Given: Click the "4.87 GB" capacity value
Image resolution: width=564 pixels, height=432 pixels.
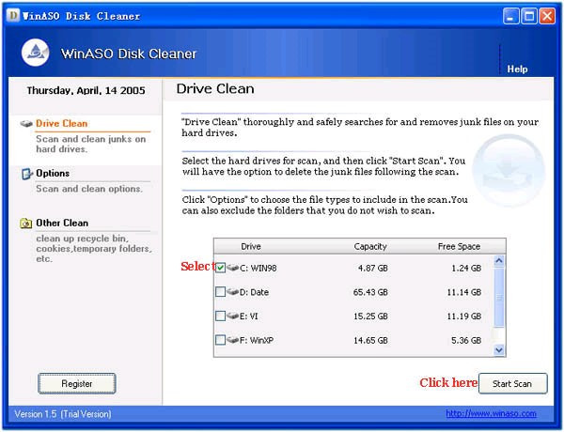Looking at the screenshot, I should coord(372,268).
